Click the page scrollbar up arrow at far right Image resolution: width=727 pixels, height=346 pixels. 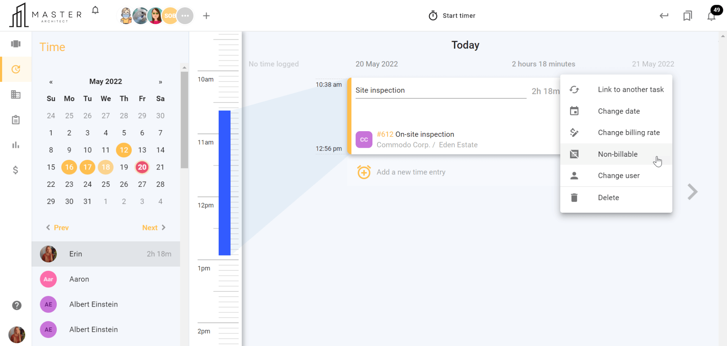tap(723, 36)
